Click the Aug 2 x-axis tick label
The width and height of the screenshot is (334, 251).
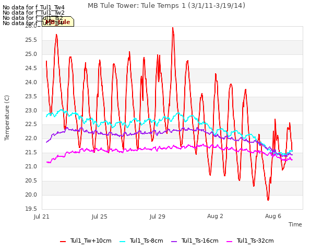[x=215, y=216]
